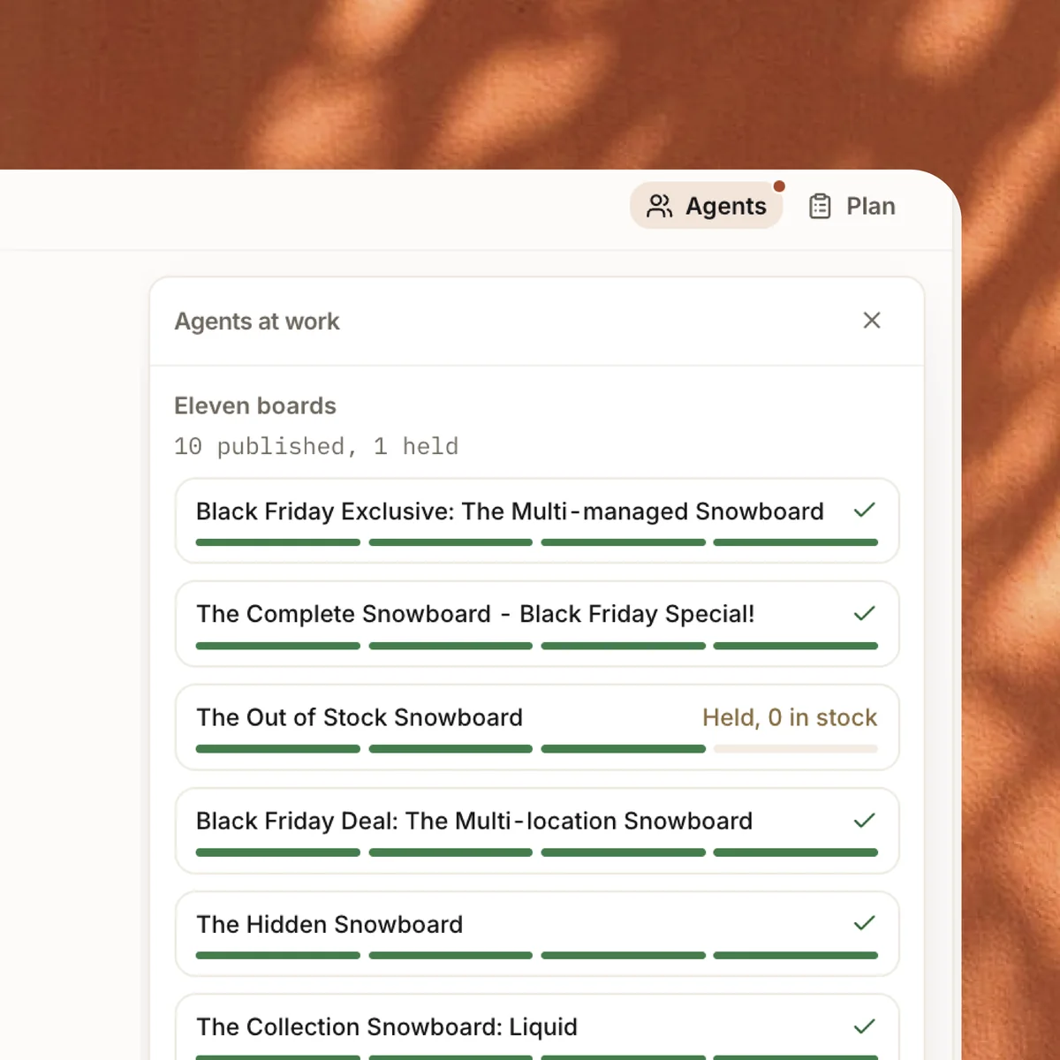Open The Hidden Snowboard card
The image size is (1060, 1060).
pos(537,934)
